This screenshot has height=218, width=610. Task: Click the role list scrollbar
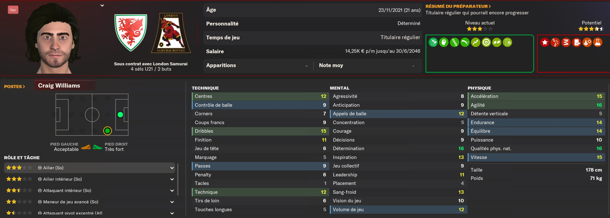[x=178, y=179]
